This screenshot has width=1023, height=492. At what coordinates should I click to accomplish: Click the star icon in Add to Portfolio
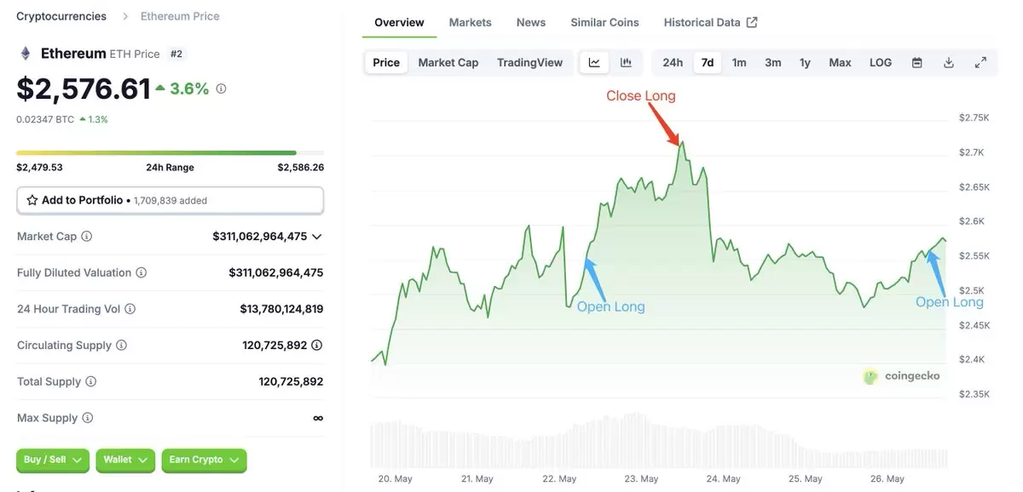pyautogui.click(x=32, y=200)
